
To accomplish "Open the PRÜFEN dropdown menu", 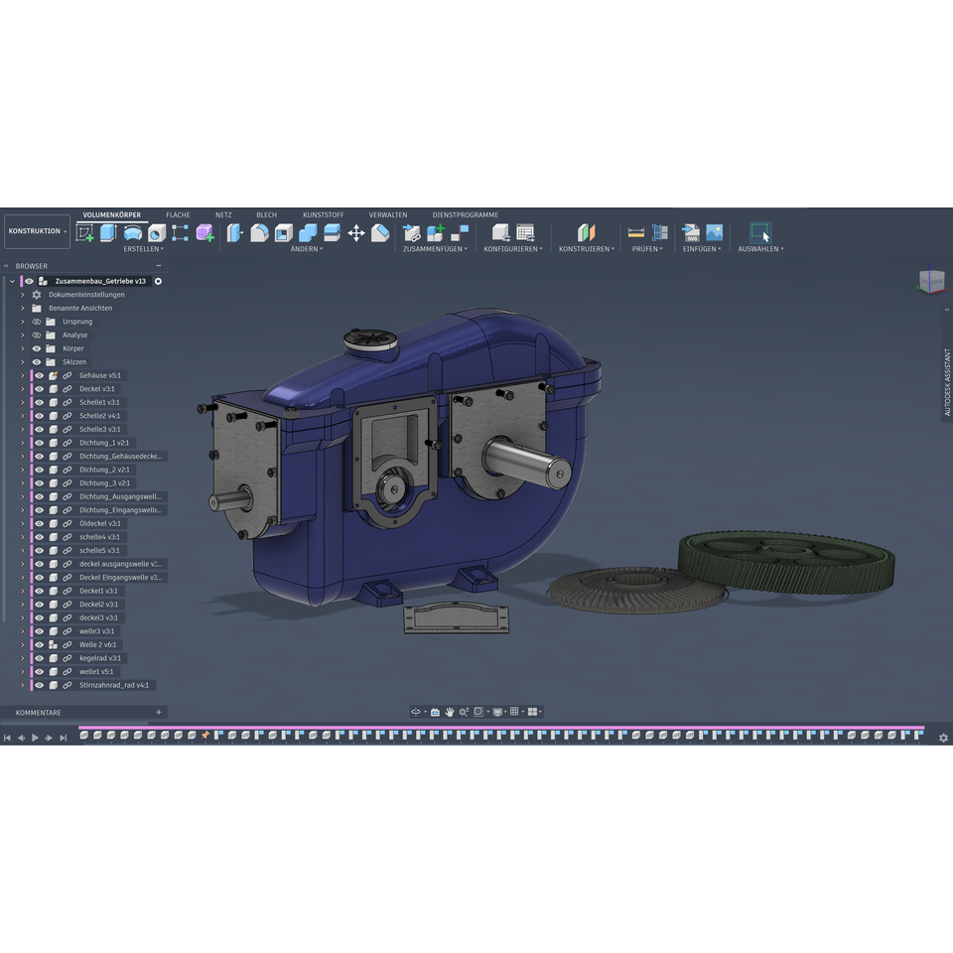I will click(647, 249).
